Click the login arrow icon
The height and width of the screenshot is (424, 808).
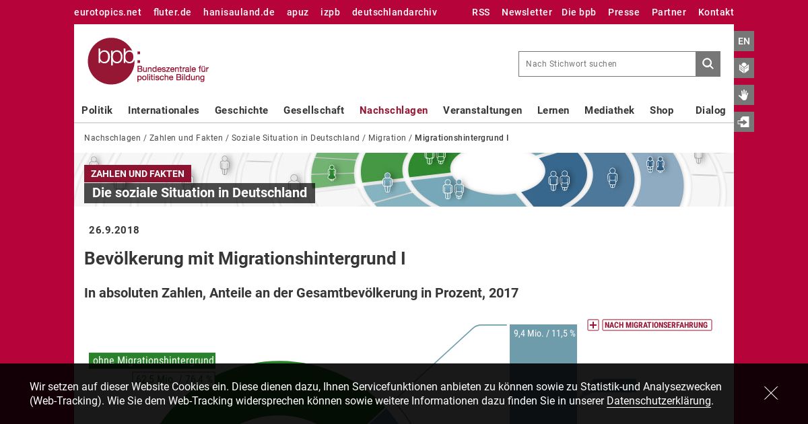coord(744,122)
